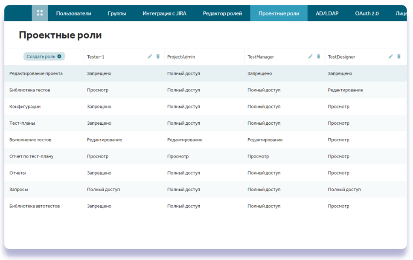Screen dimensions: 413x260
Task: Click ProjectAdmin value for Редактирование проекта
Action: click(x=183, y=73)
